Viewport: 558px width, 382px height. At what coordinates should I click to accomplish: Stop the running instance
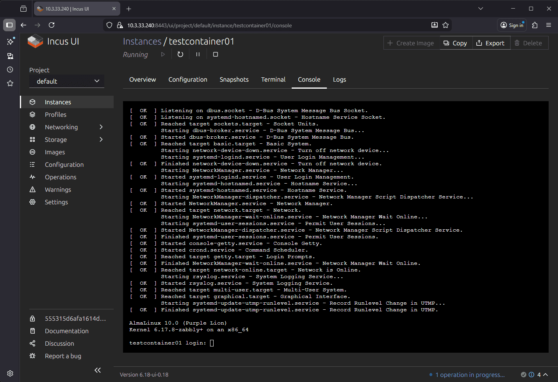click(x=215, y=54)
